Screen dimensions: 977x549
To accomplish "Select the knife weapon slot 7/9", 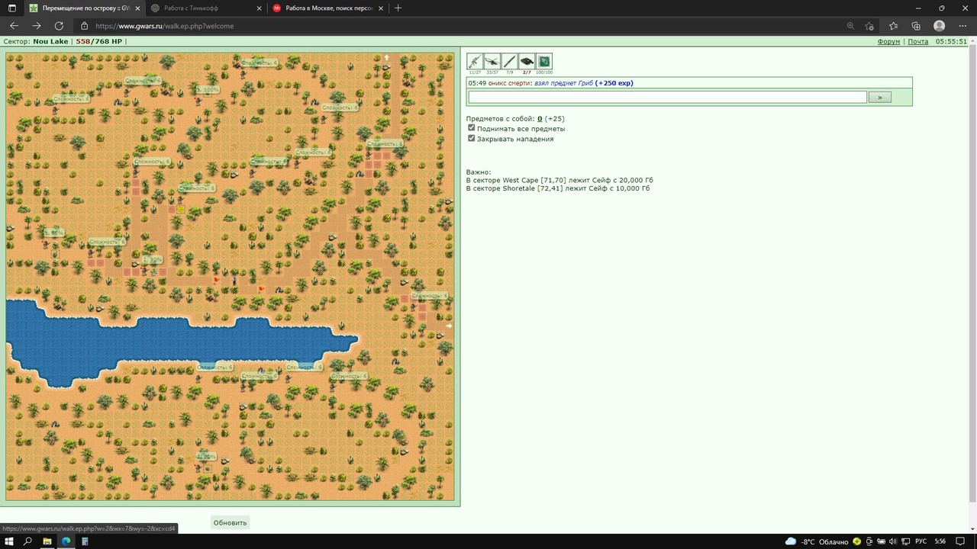I will [x=509, y=62].
